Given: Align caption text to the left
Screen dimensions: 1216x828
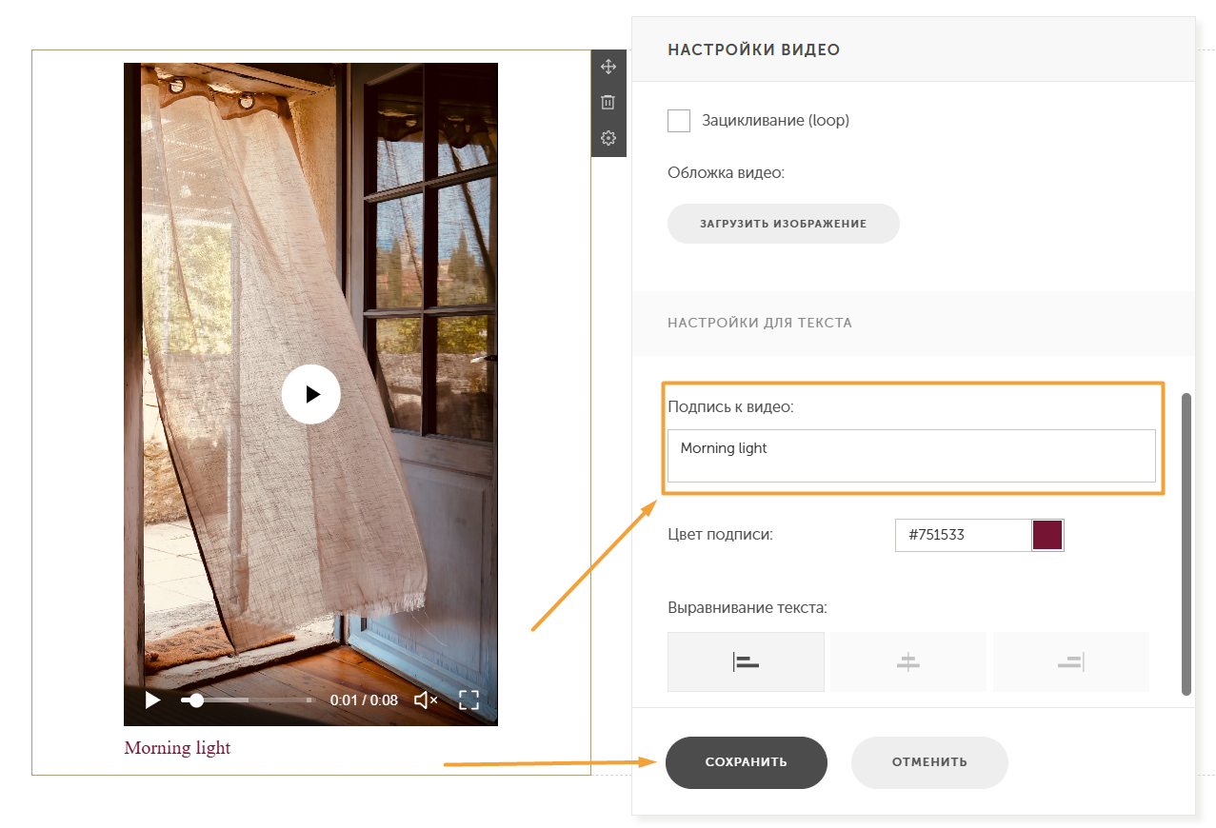Looking at the screenshot, I should (746, 661).
